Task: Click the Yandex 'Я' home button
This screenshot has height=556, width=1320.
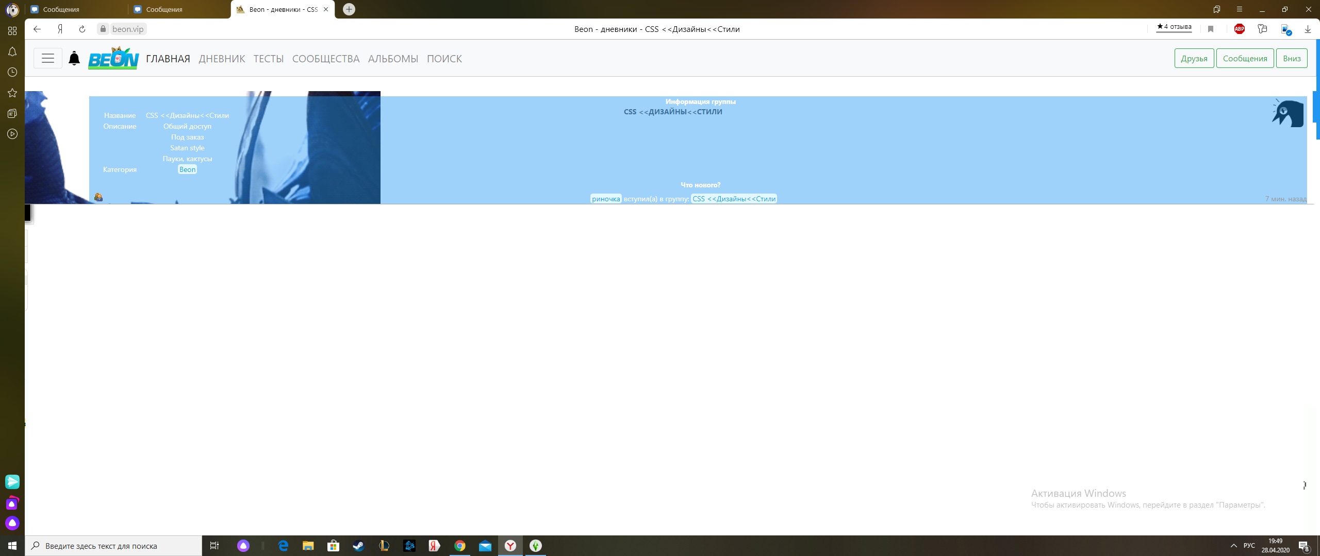Action: [60, 29]
